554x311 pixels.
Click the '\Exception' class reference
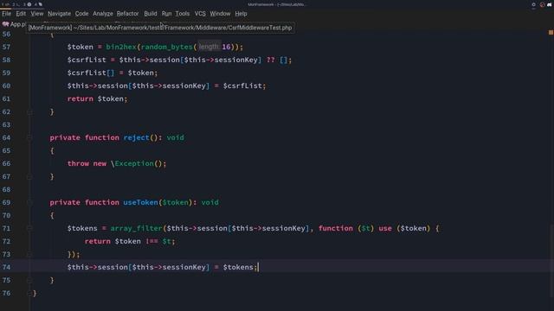pyautogui.click(x=132, y=163)
